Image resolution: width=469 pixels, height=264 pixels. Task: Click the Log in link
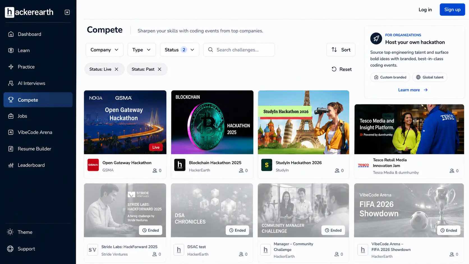pos(425,10)
